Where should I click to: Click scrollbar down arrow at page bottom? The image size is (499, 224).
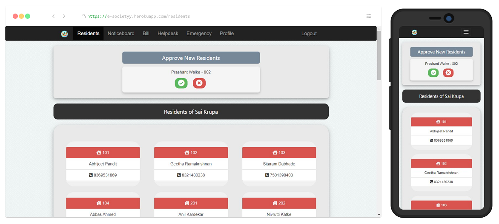pyautogui.click(x=379, y=215)
